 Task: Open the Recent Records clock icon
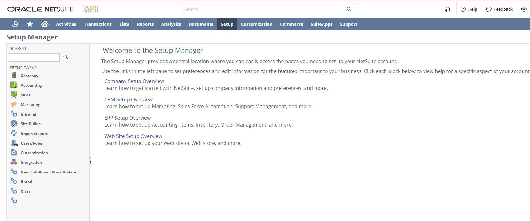pos(15,24)
